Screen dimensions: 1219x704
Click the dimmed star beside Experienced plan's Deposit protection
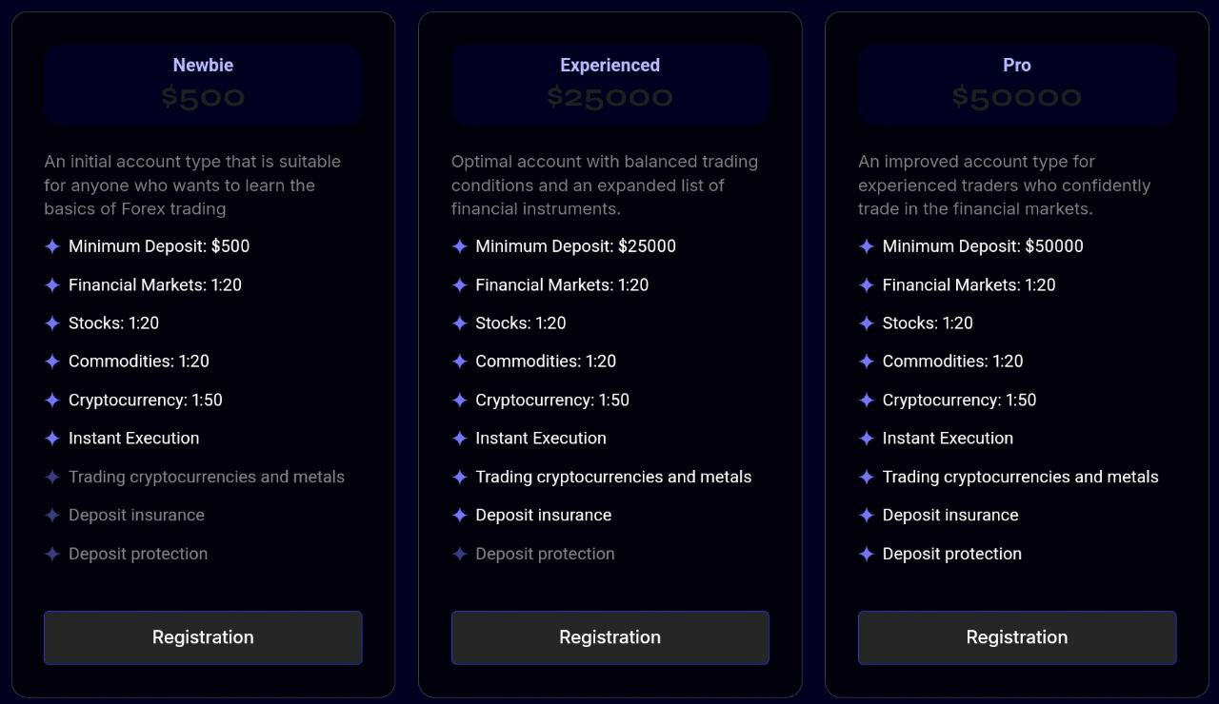pos(459,554)
